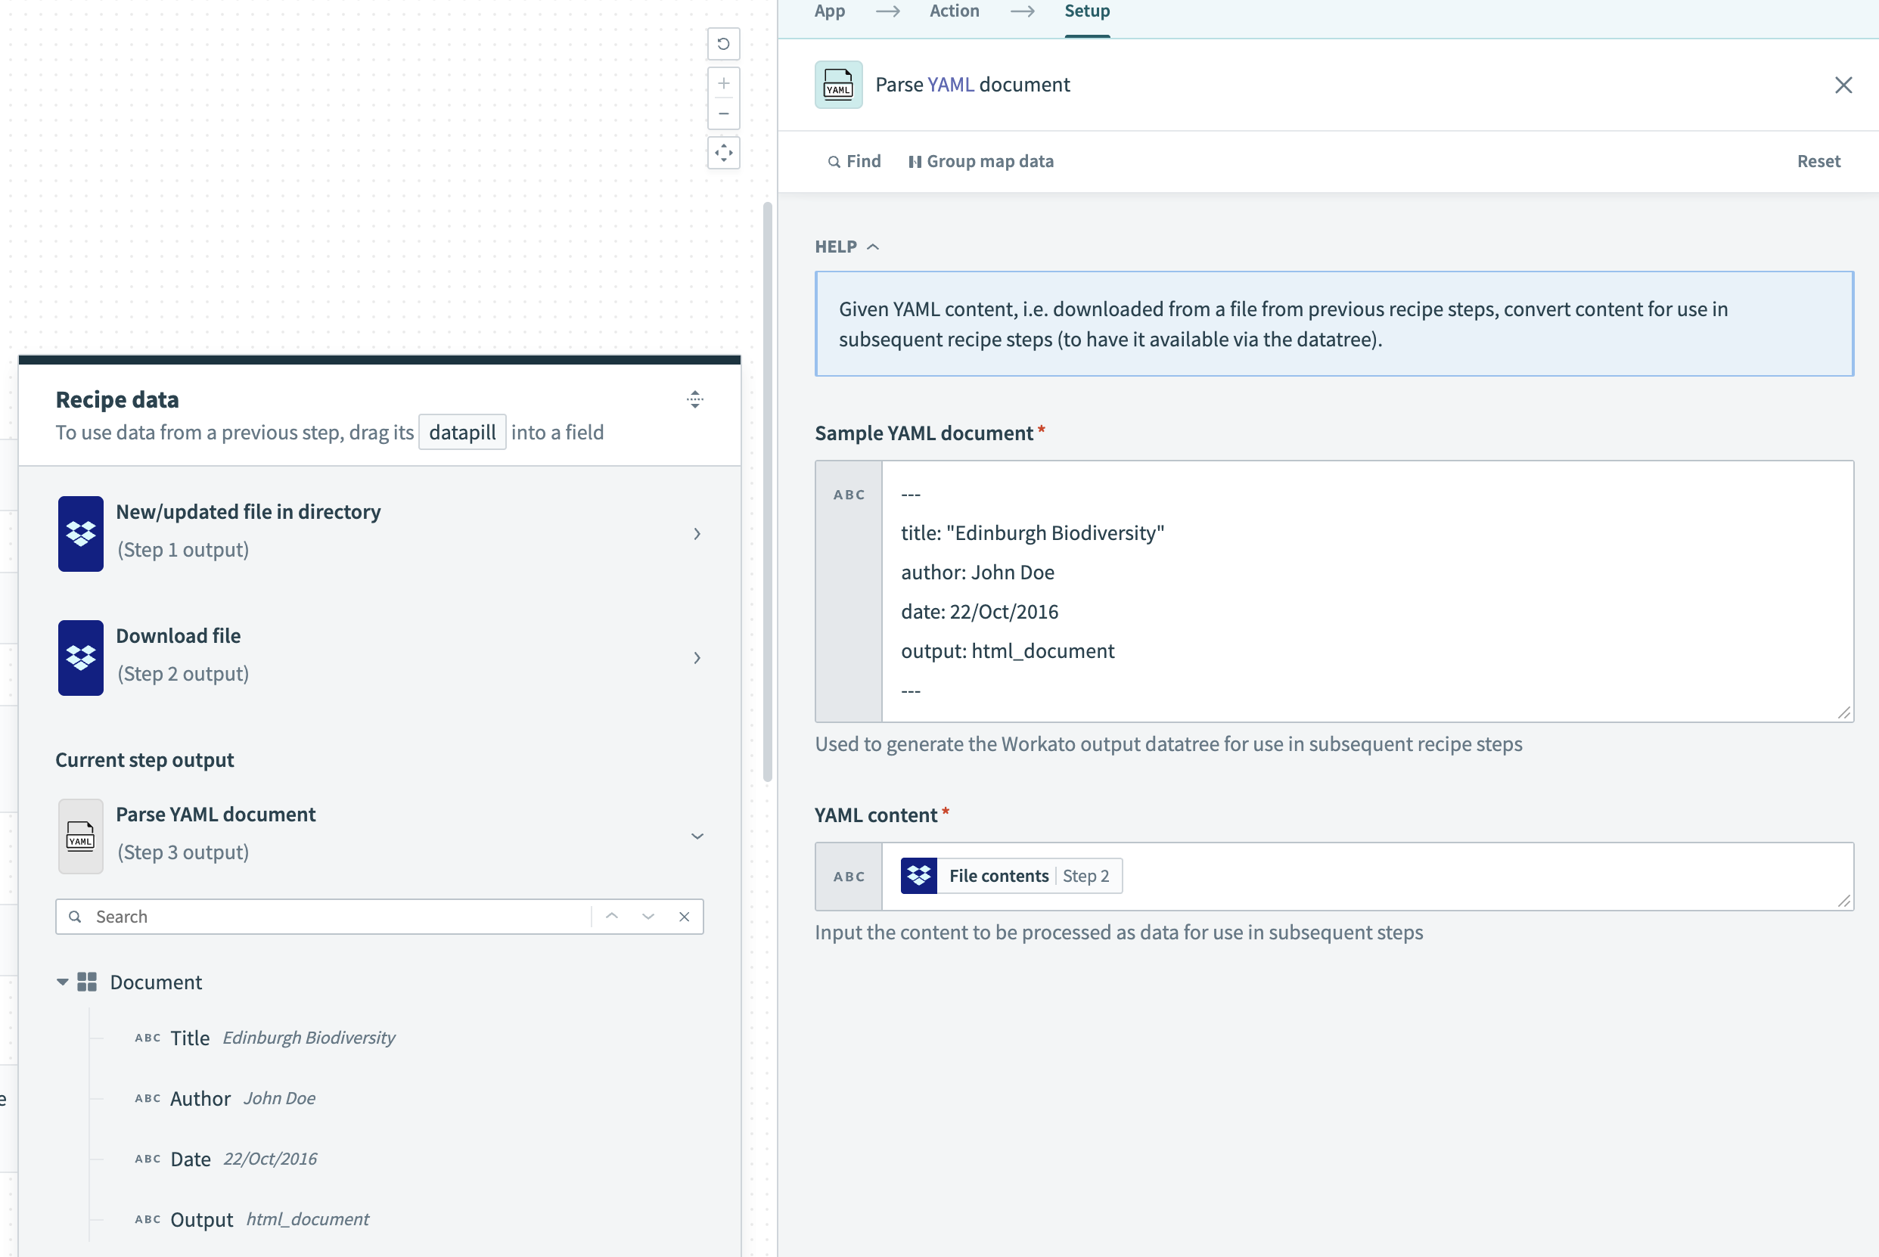Clear the datatree search field
The height and width of the screenshot is (1257, 1879).
click(x=684, y=917)
